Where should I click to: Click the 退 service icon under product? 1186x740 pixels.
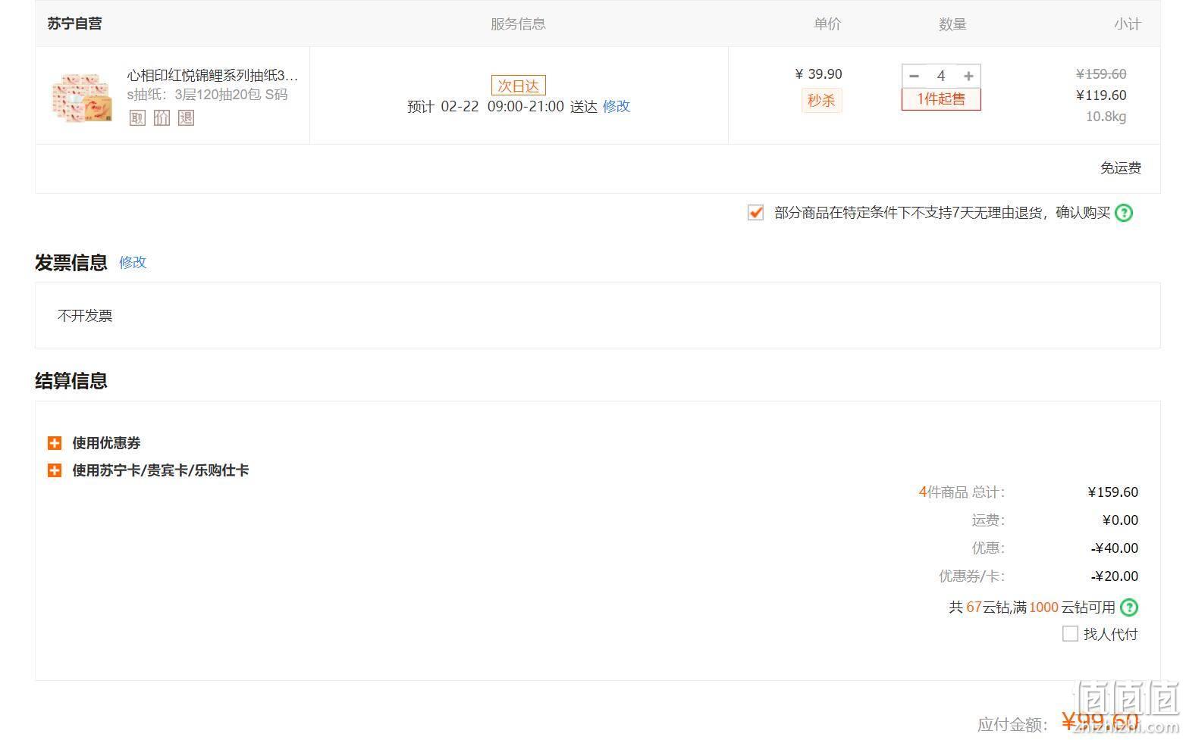pyautogui.click(x=186, y=118)
